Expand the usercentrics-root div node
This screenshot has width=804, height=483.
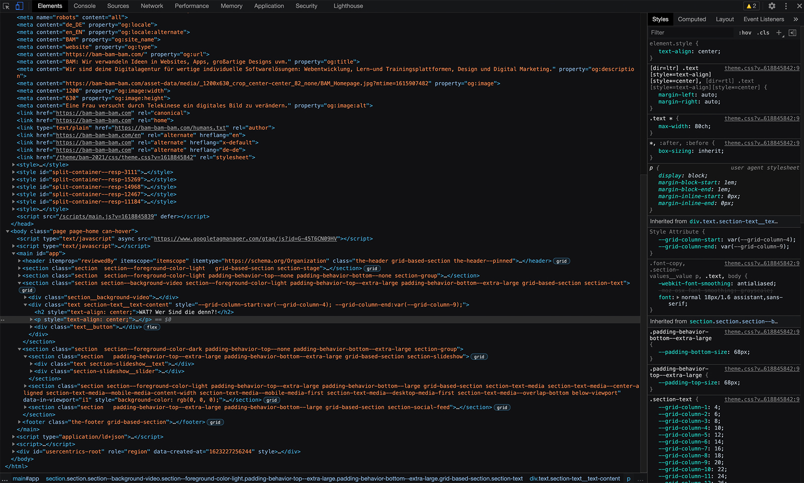click(x=14, y=452)
